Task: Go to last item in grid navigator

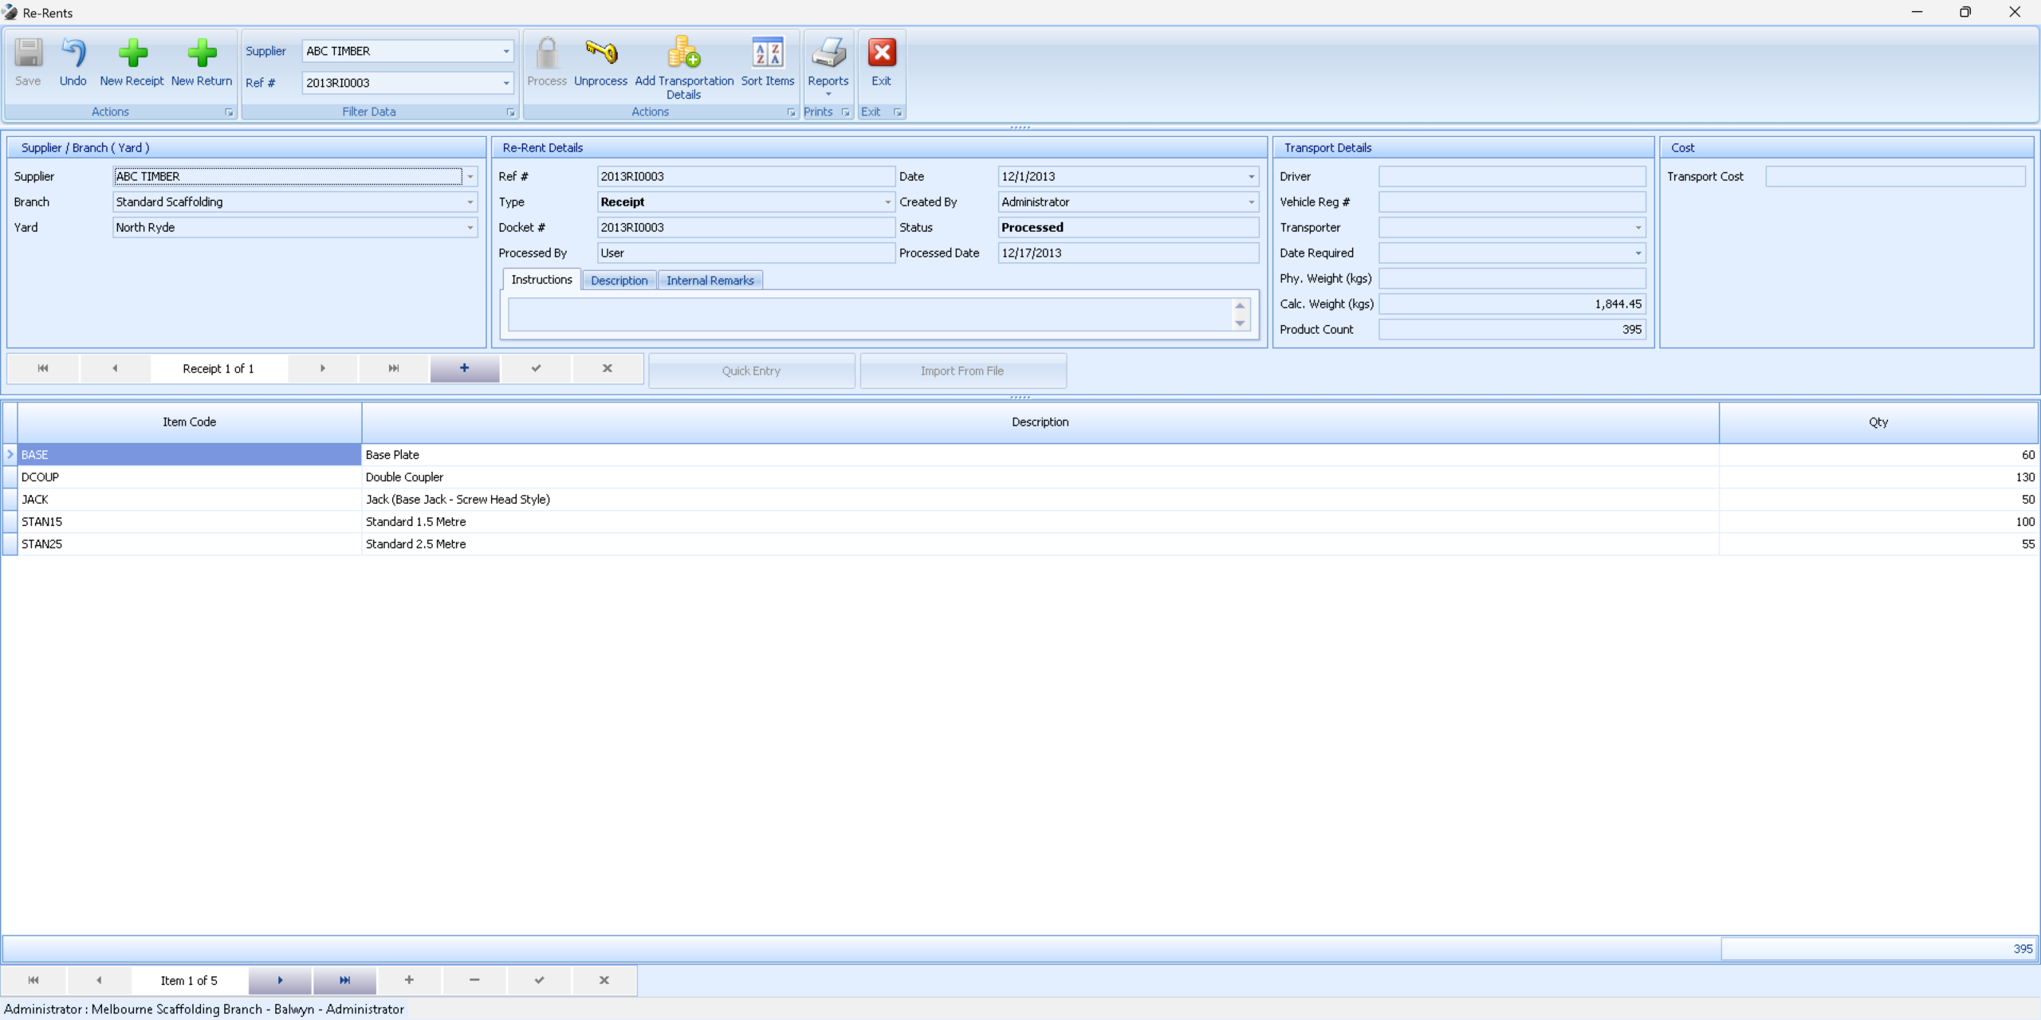Action: pyautogui.click(x=344, y=980)
